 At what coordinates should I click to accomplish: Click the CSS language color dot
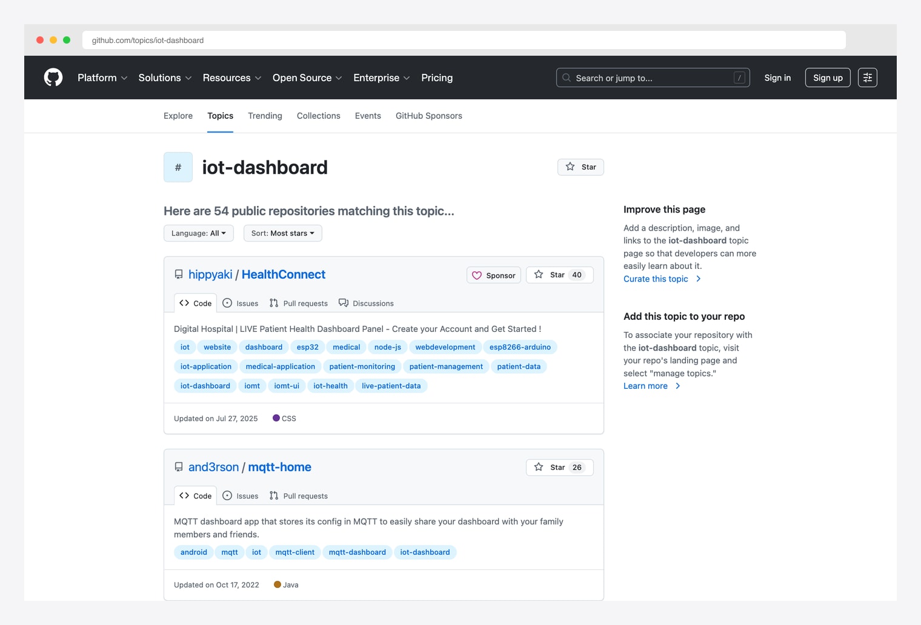276,418
